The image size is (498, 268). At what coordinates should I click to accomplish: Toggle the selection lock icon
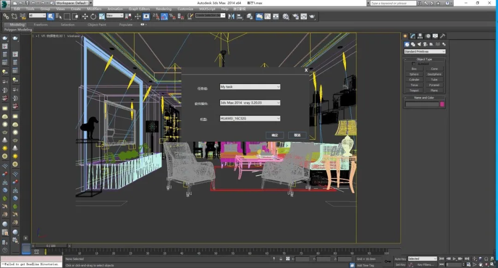click(x=281, y=259)
